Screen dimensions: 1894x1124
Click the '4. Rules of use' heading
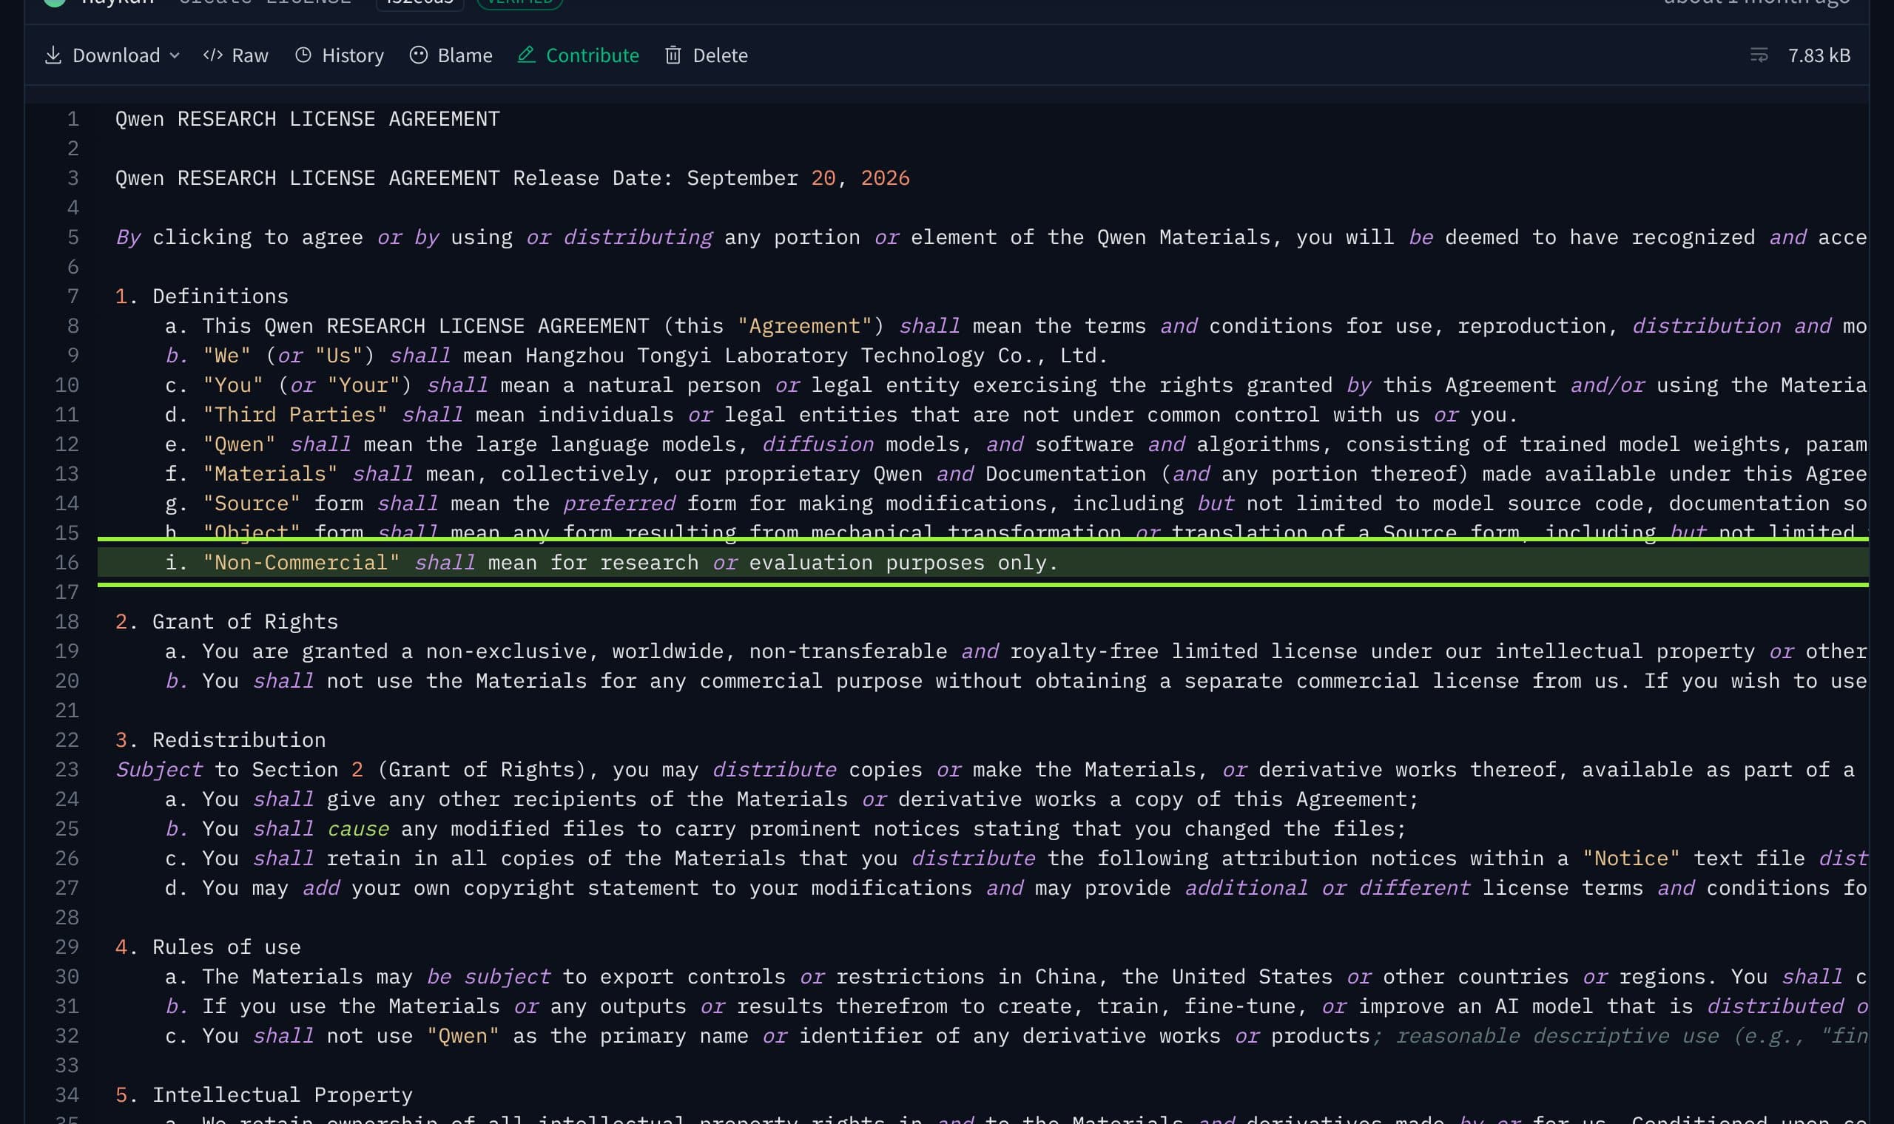(208, 947)
